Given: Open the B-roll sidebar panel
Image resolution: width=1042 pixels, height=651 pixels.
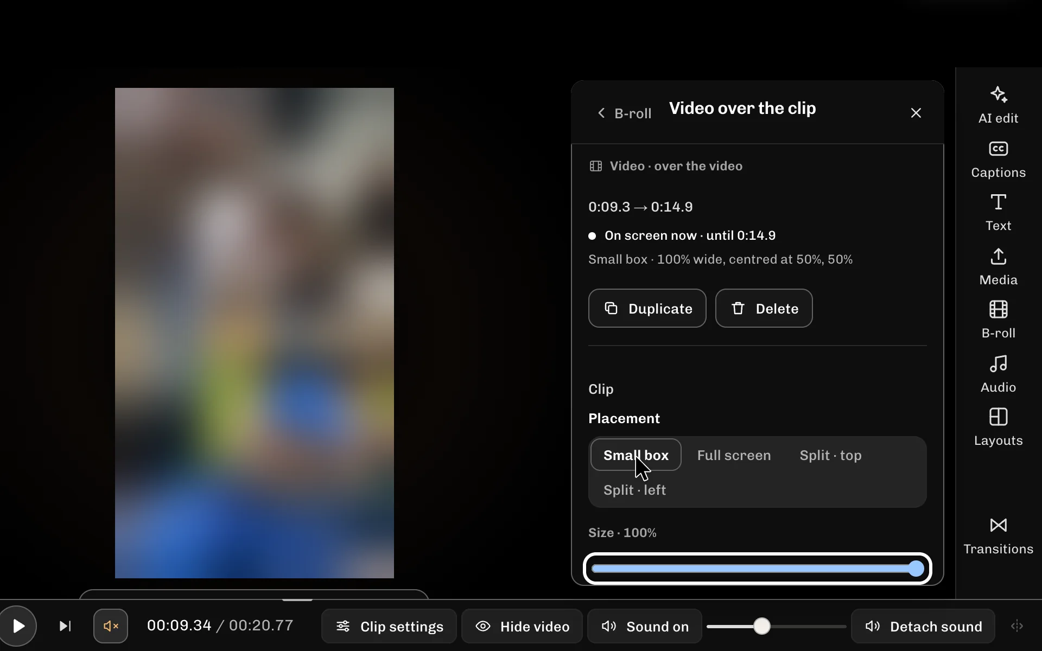Looking at the screenshot, I should point(998,321).
